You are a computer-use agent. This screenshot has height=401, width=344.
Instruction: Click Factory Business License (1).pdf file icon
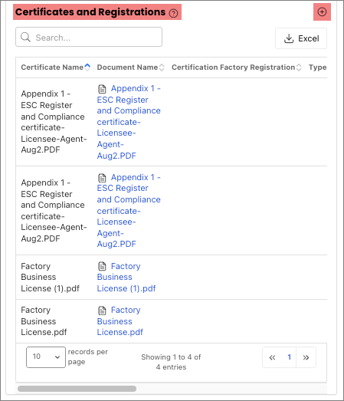pos(102,266)
